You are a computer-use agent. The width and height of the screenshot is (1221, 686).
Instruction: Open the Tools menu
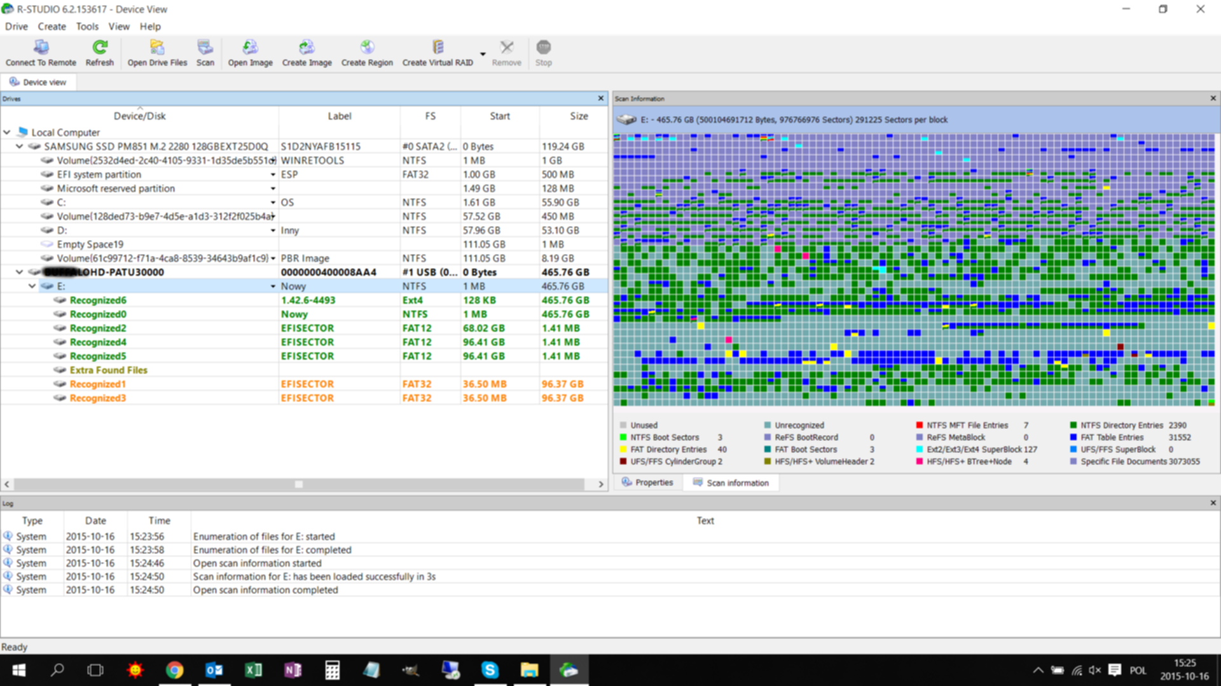click(x=87, y=26)
